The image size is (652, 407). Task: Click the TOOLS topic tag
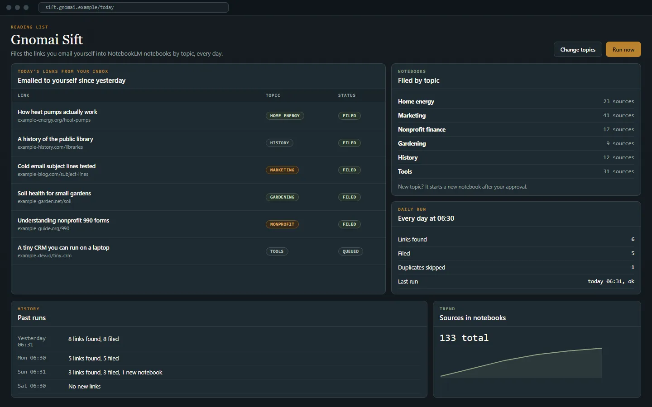coord(277,251)
